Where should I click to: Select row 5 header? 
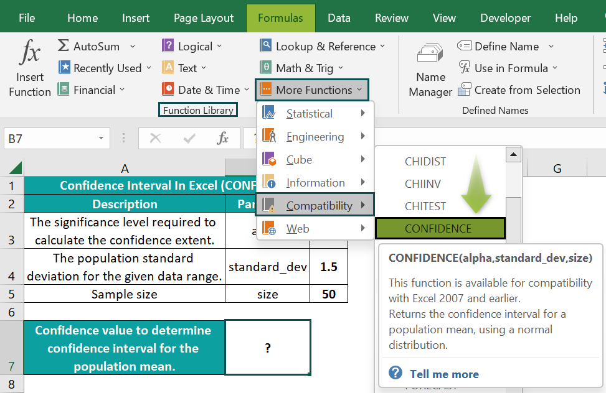point(12,294)
